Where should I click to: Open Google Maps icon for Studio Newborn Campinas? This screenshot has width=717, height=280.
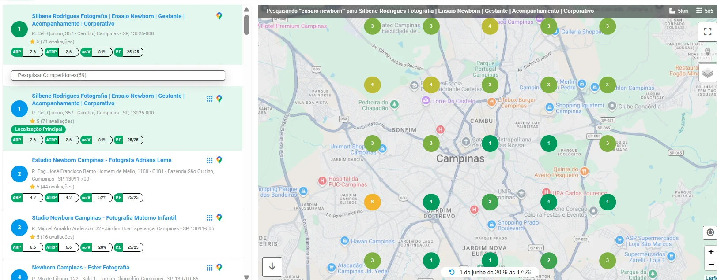pyautogui.click(x=219, y=218)
